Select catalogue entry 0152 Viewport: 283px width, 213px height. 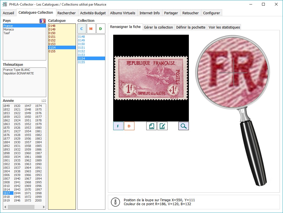[x=62, y=40]
